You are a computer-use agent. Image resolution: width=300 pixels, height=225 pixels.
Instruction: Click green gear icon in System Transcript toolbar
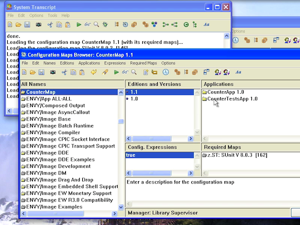105,25
